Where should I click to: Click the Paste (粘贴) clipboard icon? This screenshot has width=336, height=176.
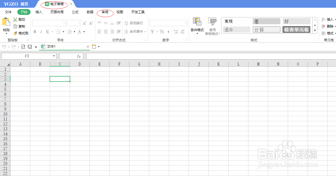[6, 22]
